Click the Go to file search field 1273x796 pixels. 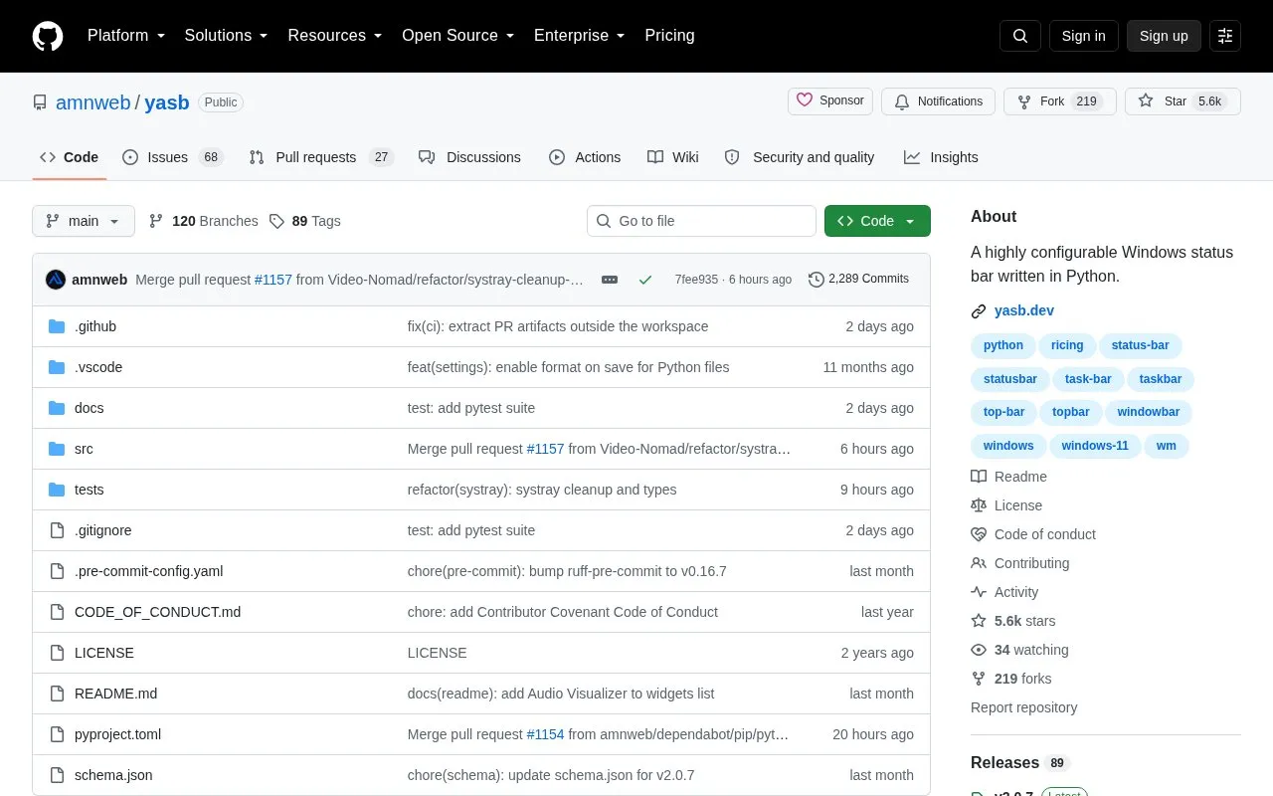click(x=701, y=221)
